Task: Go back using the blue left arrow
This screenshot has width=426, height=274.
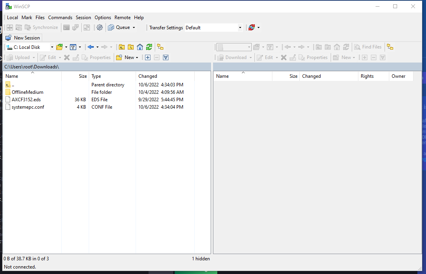Action: pyautogui.click(x=91, y=47)
